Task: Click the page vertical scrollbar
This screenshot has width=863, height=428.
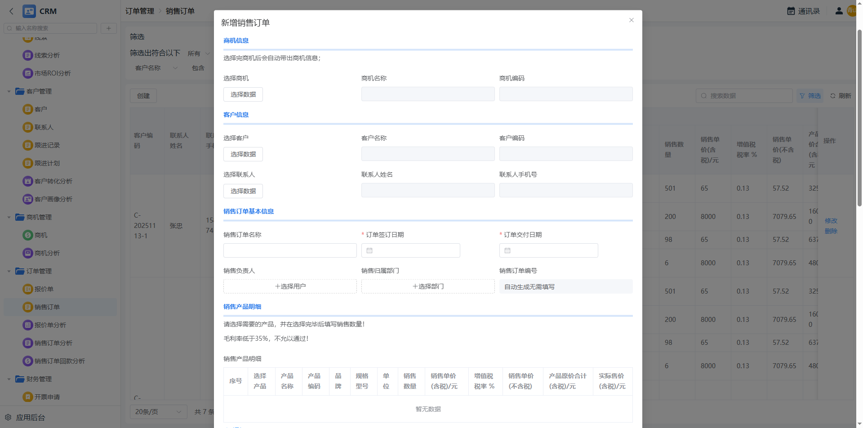Action: click(x=859, y=117)
